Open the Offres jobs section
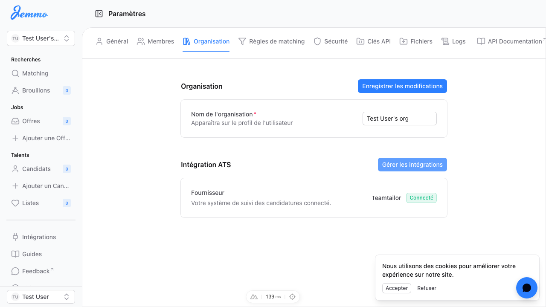 click(32, 121)
